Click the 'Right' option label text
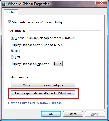Screen dimensions: 109x121 tap(19, 51)
